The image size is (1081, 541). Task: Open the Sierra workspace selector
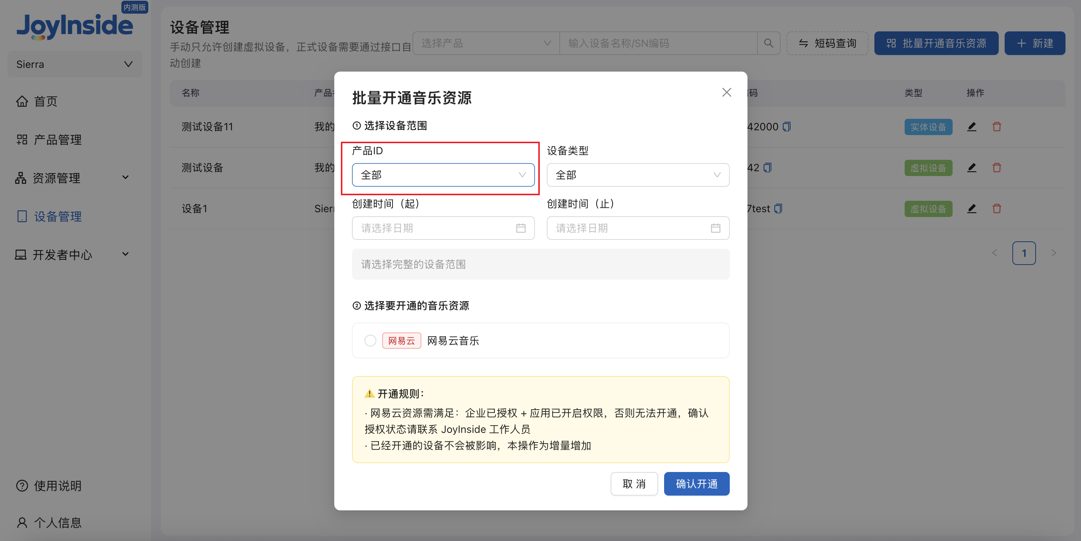pos(75,64)
